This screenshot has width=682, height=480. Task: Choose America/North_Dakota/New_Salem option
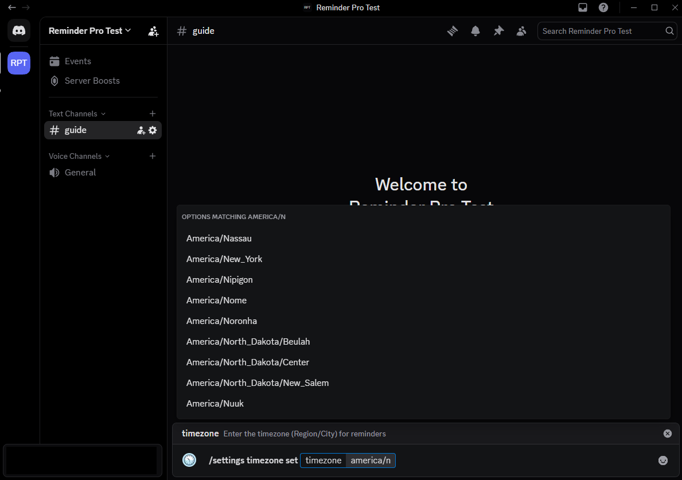(x=423, y=383)
